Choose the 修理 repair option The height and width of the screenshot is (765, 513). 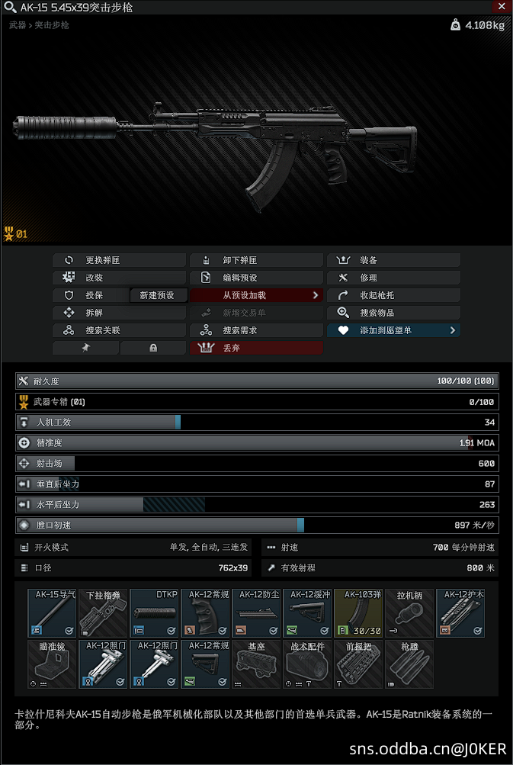(x=393, y=278)
